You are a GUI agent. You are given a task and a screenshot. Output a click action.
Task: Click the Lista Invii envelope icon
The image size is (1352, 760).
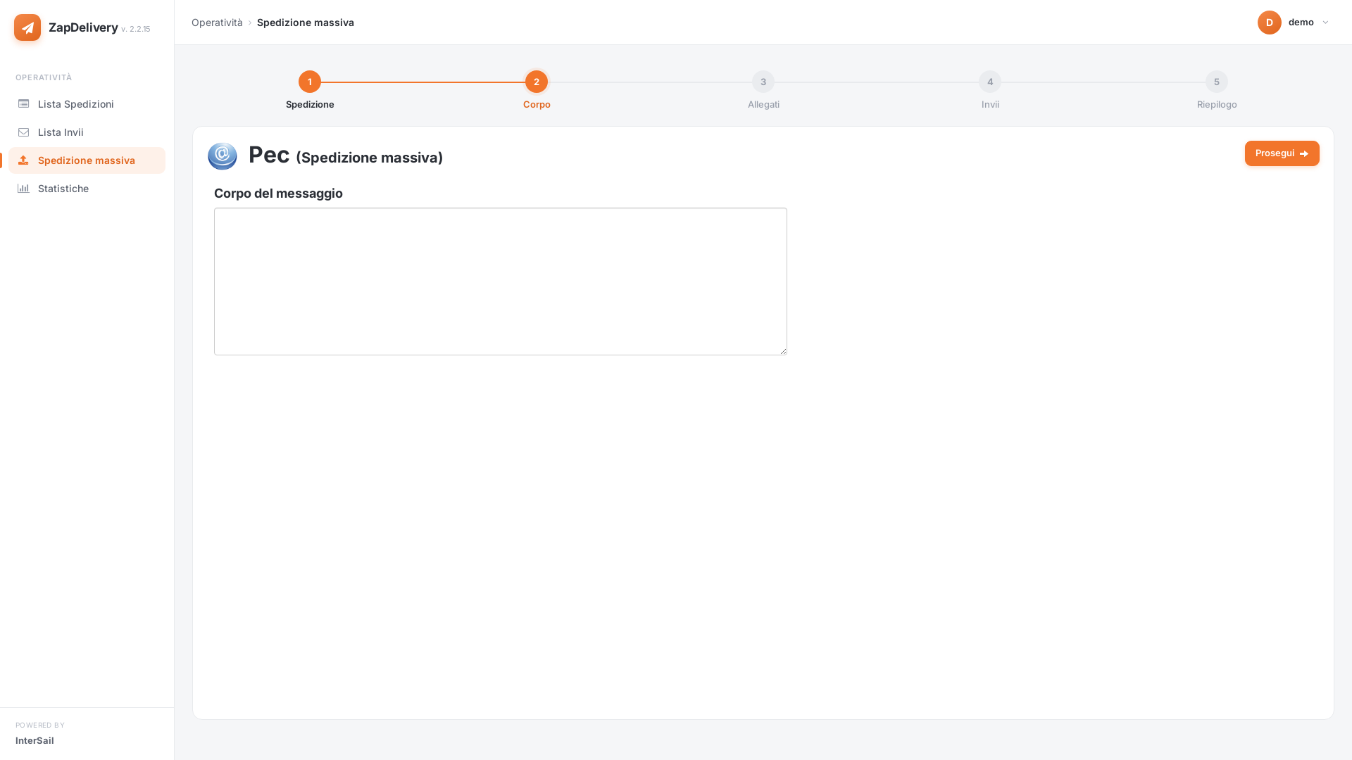tap(23, 132)
